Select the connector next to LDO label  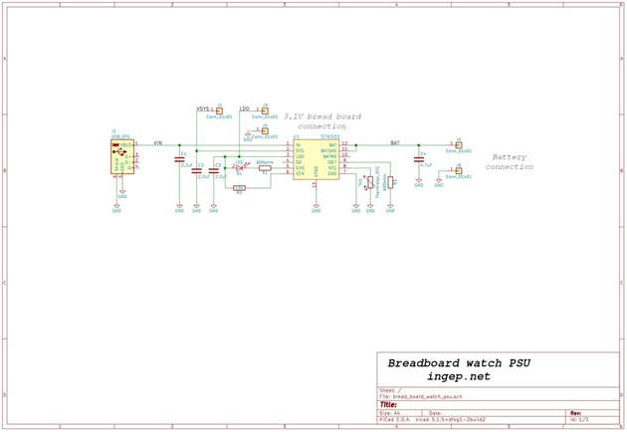[x=265, y=110]
